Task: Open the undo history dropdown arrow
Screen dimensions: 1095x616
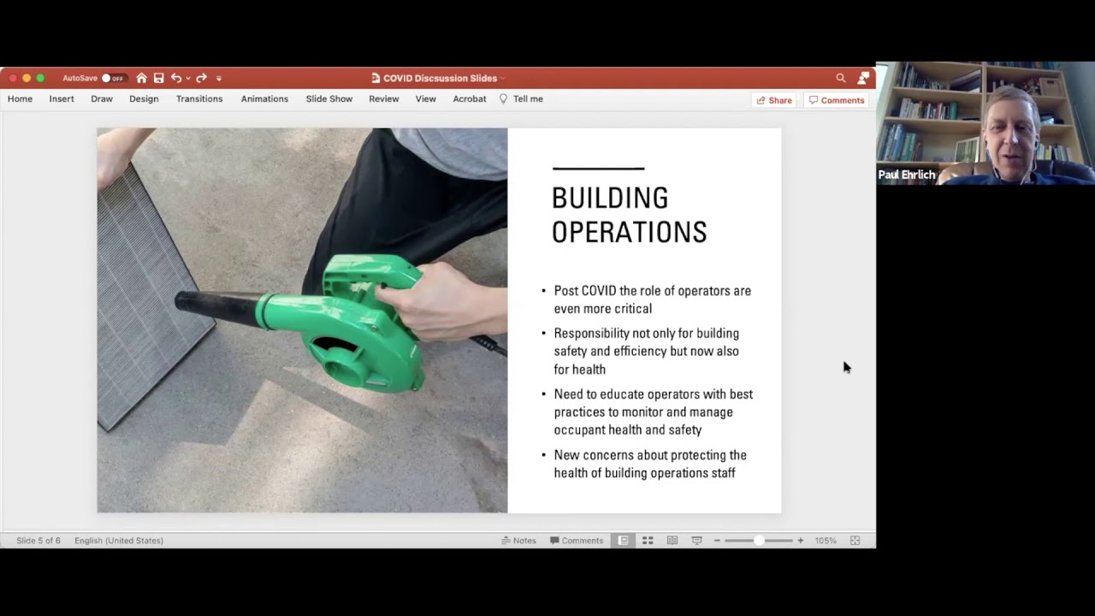Action: [187, 78]
